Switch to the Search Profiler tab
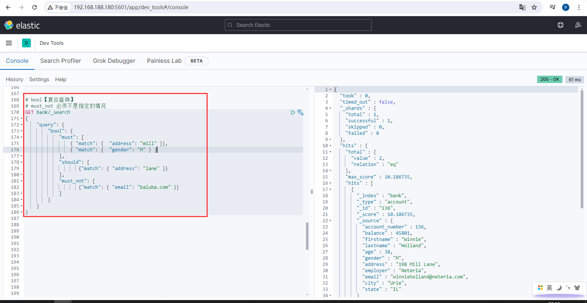587x303 pixels. click(x=61, y=61)
